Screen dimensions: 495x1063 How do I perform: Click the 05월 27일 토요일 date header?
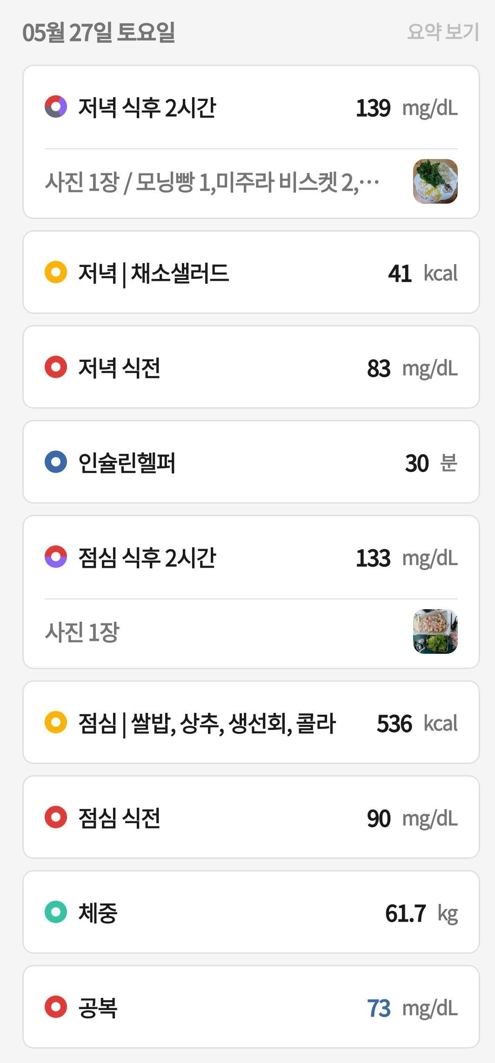tap(99, 32)
